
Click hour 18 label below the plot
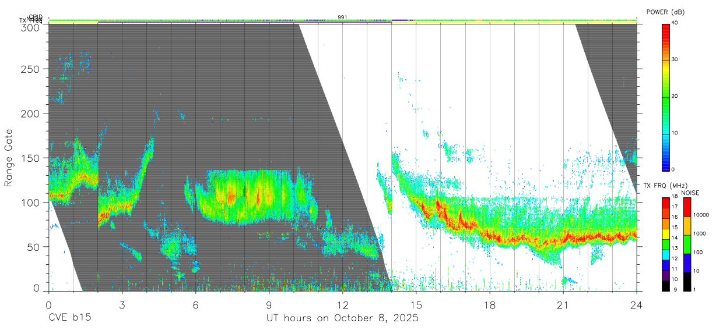click(x=489, y=304)
